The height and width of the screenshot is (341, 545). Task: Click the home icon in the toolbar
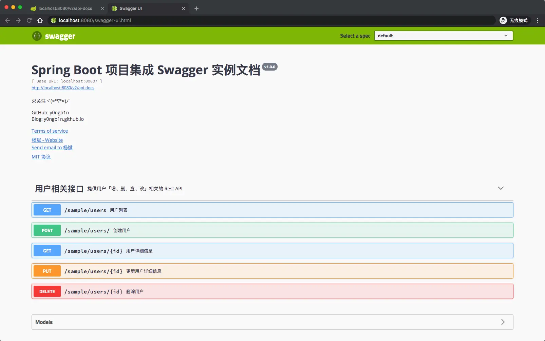pyautogui.click(x=40, y=20)
